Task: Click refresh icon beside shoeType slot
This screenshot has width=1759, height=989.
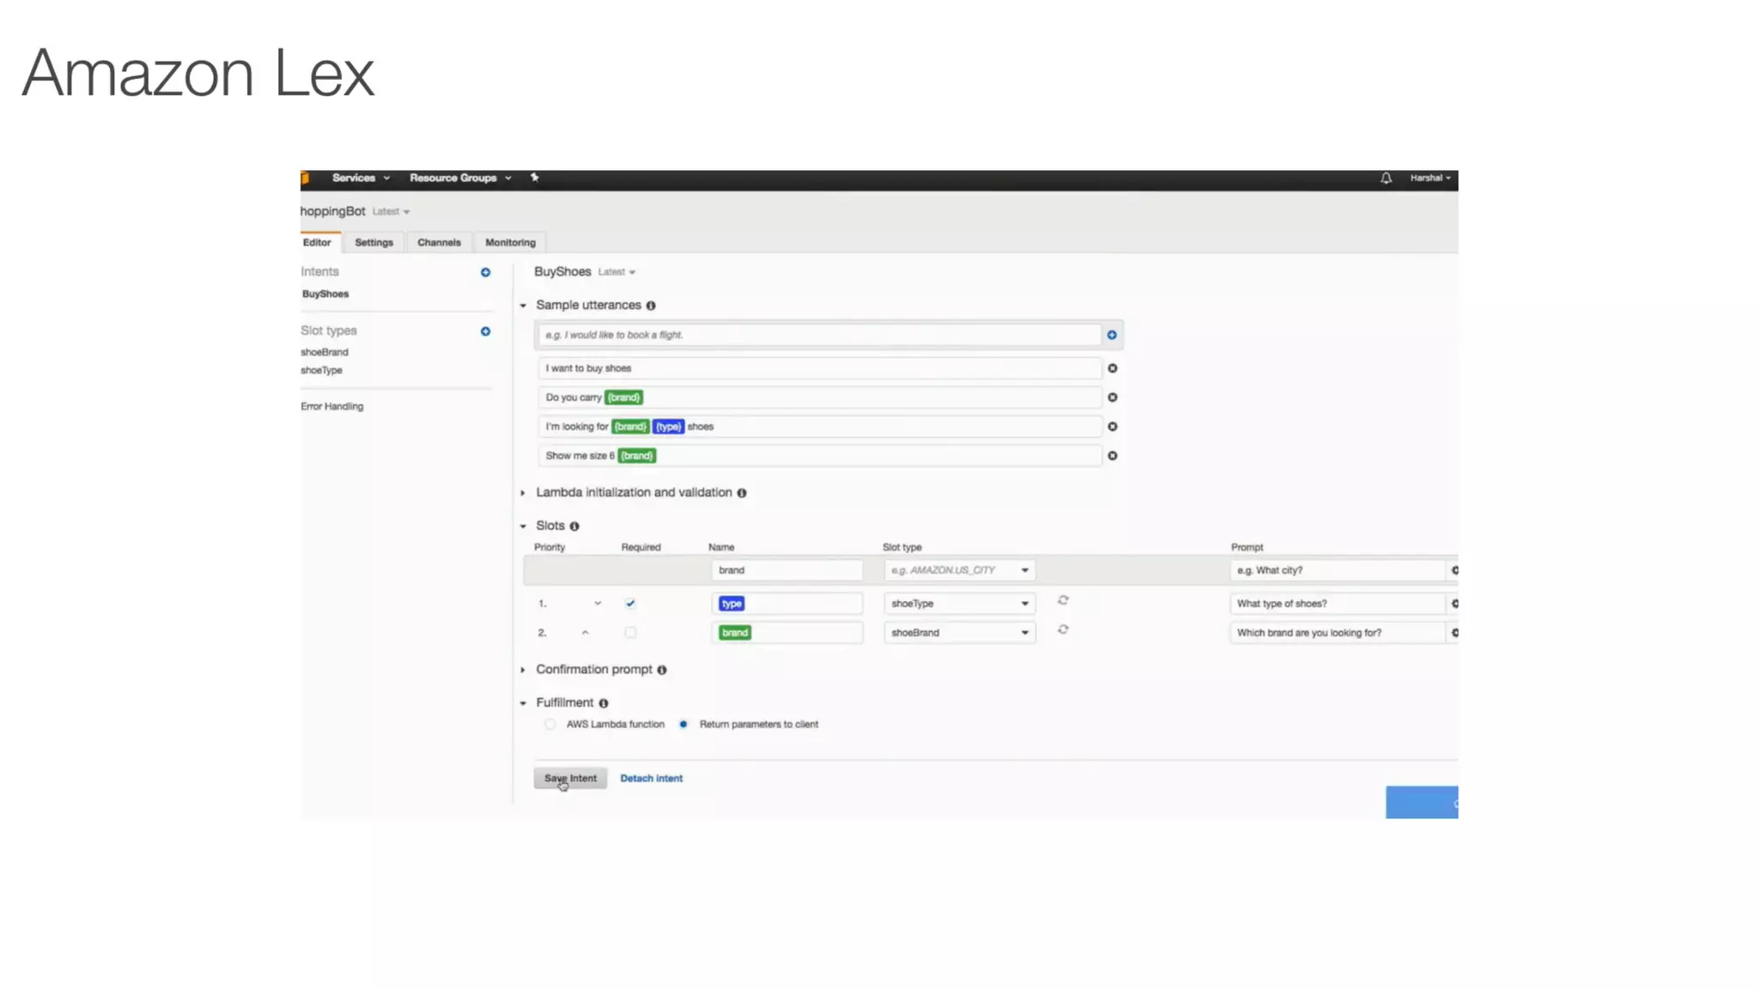Action: click(1062, 601)
